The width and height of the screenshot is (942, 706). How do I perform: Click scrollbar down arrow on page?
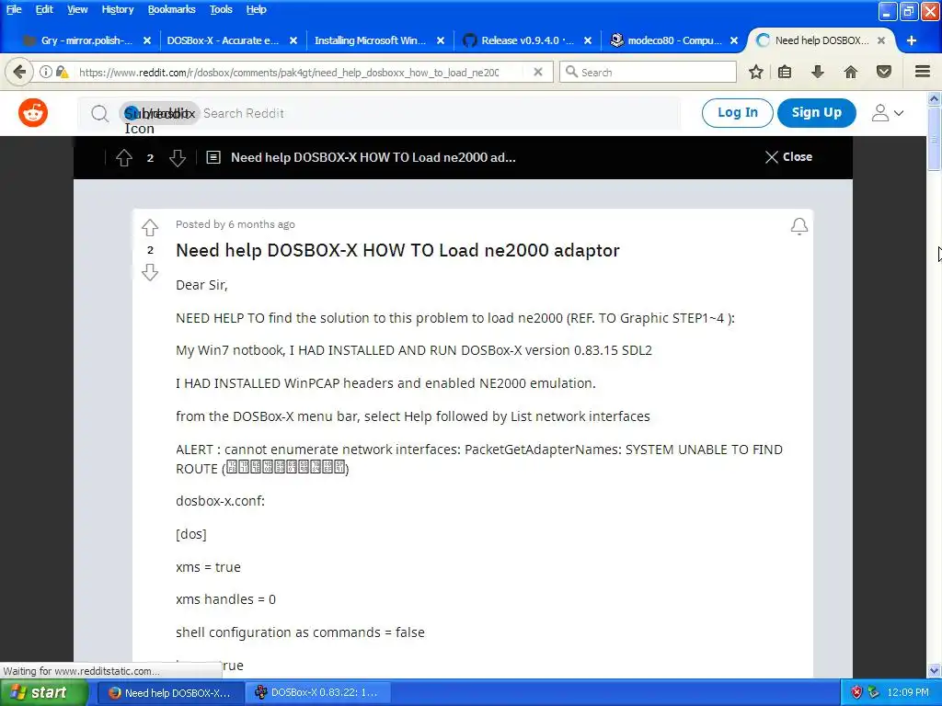(x=935, y=670)
